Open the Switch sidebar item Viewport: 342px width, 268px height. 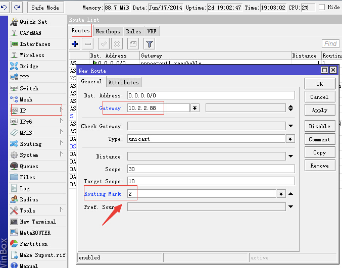[37, 88]
